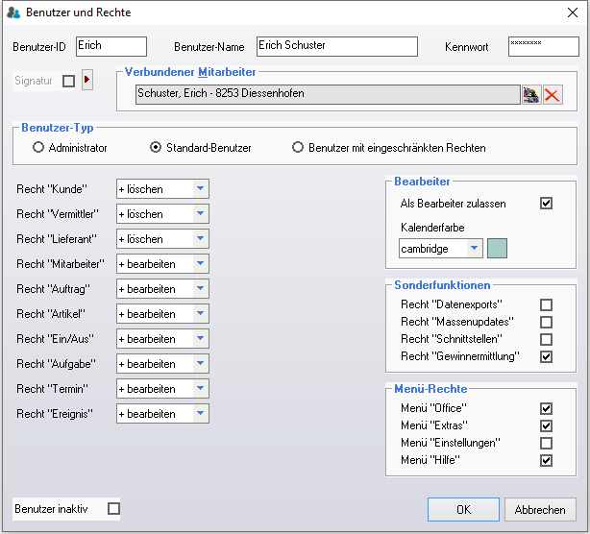Screen dimensions: 590x534
Task: Click the search employee icon next to linked Mitarbeiter
Action: [531, 94]
